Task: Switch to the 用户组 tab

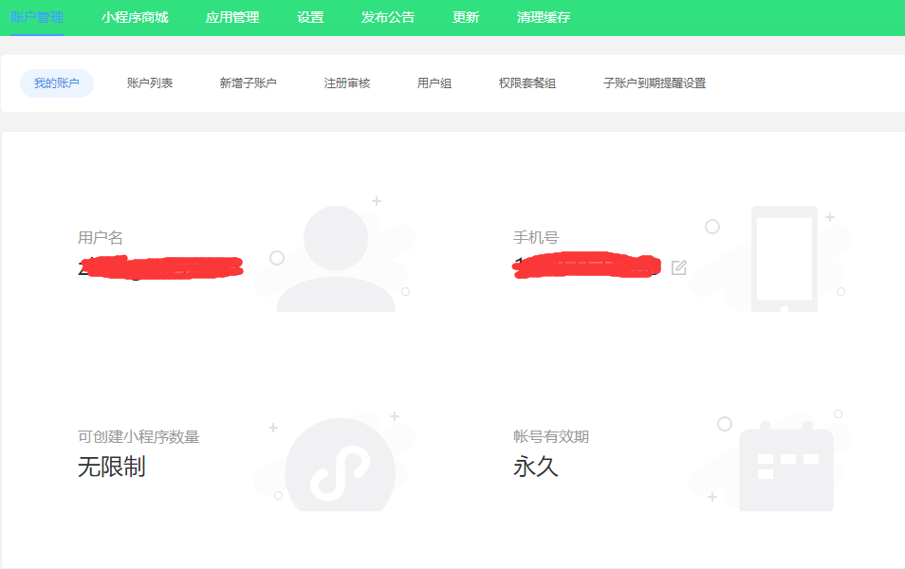Action: coord(434,83)
